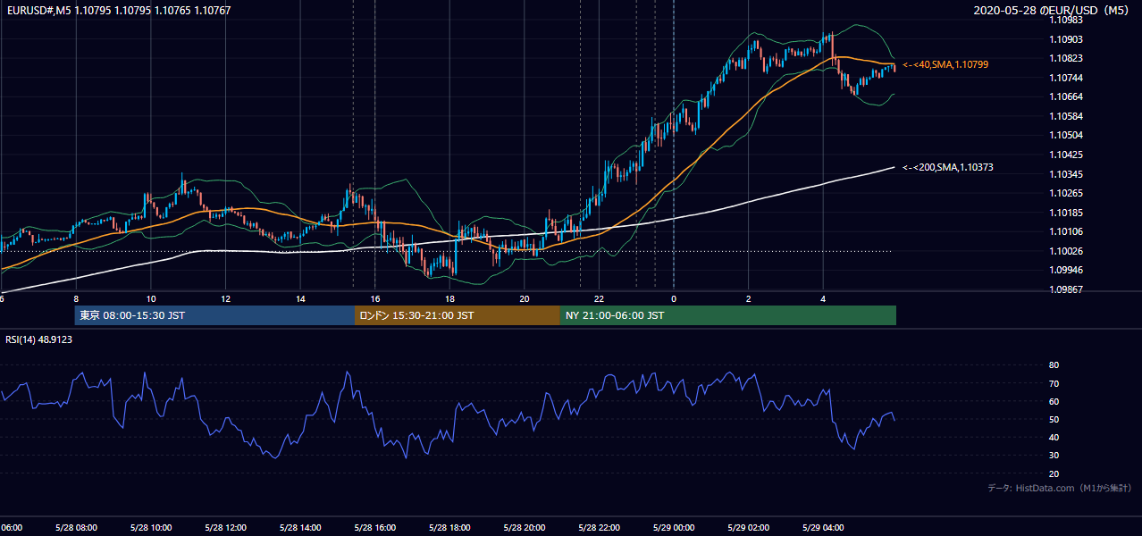Click the bottom date label 5/29 00:00
The width and height of the screenshot is (1142, 536).
pyautogui.click(x=674, y=527)
